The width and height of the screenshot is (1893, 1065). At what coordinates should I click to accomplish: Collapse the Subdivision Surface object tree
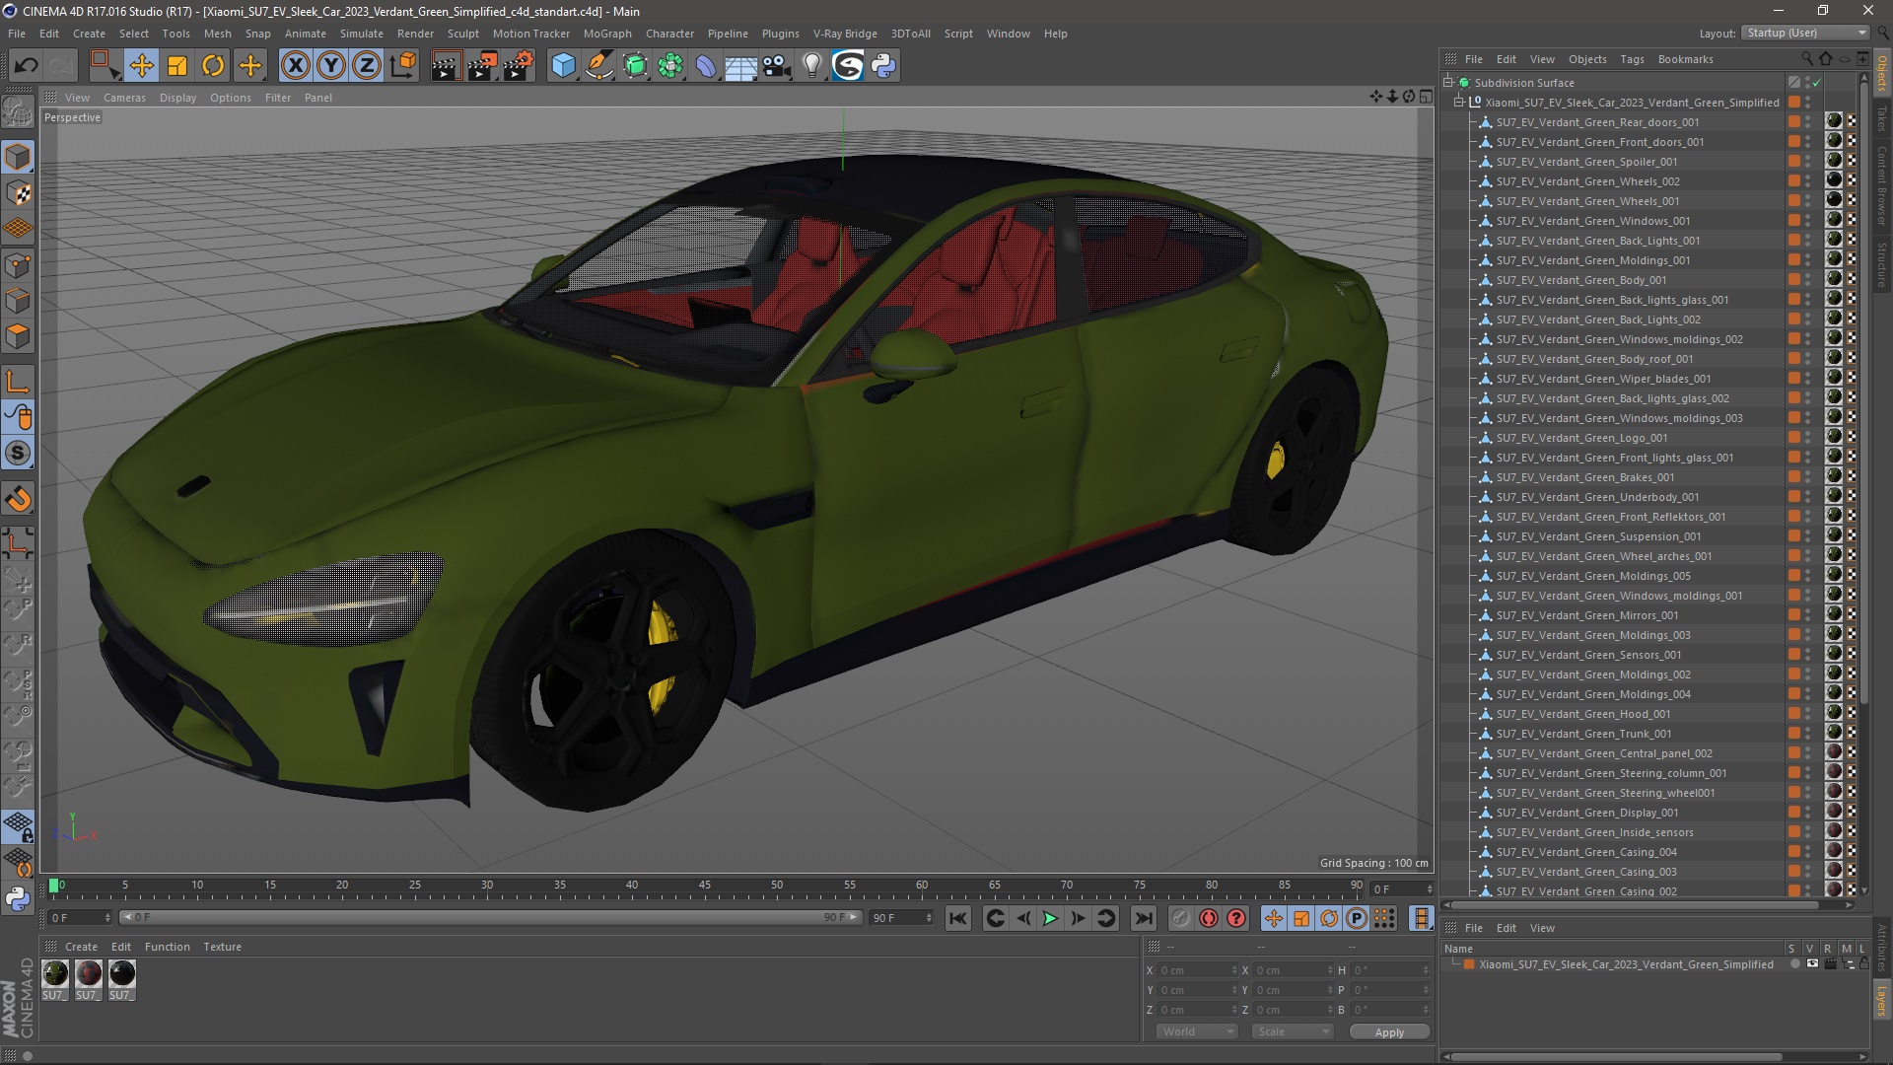click(1448, 83)
